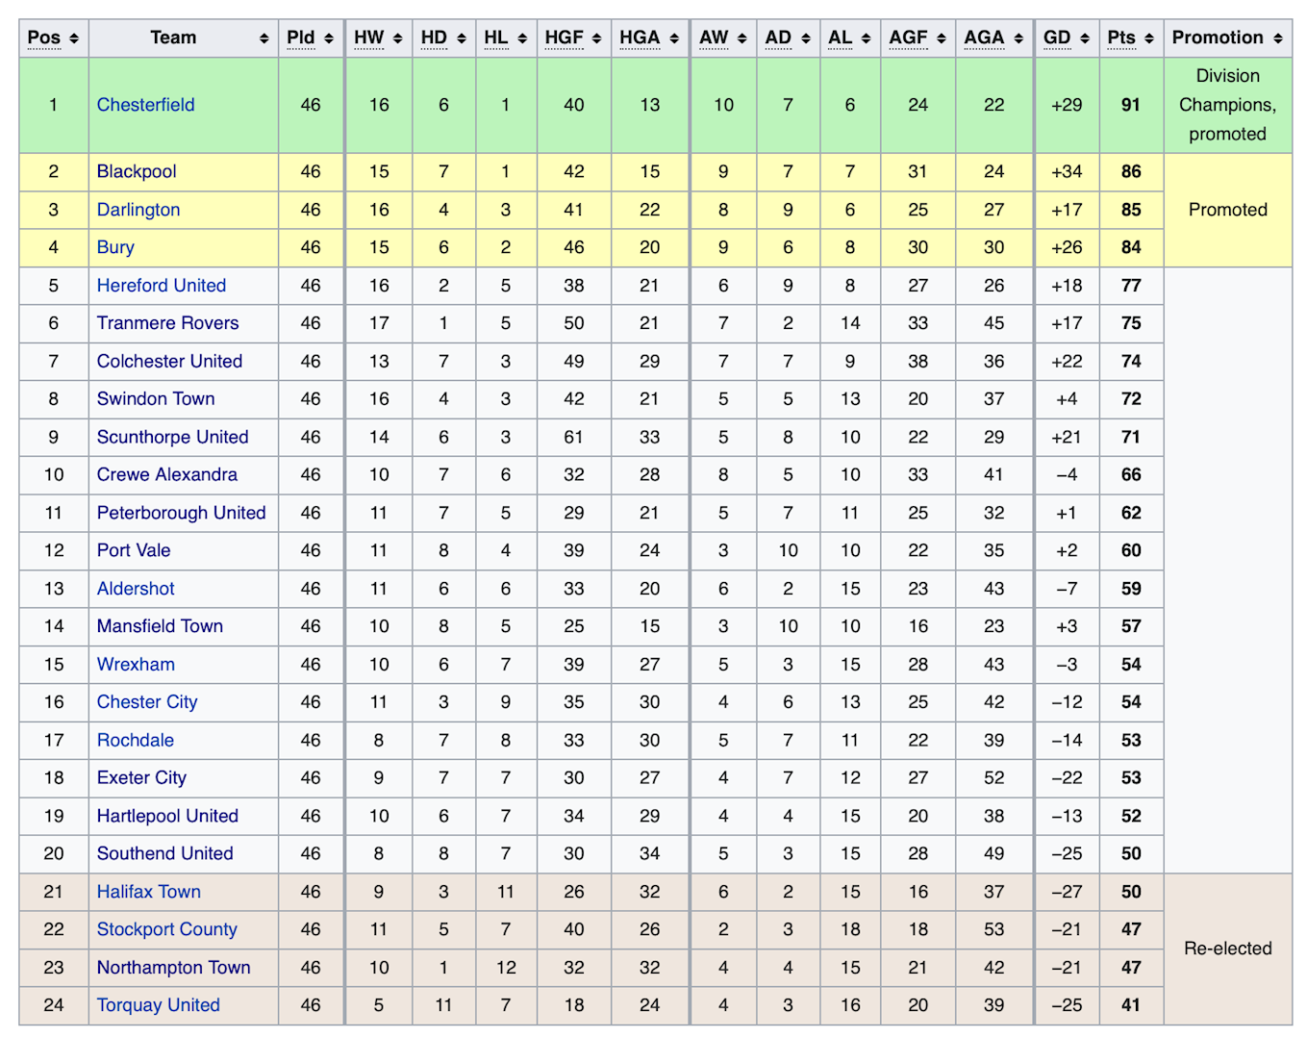Open the Scunthorpe United link
The height and width of the screenshot is (1038, 1307).
(x=172, y=437)
